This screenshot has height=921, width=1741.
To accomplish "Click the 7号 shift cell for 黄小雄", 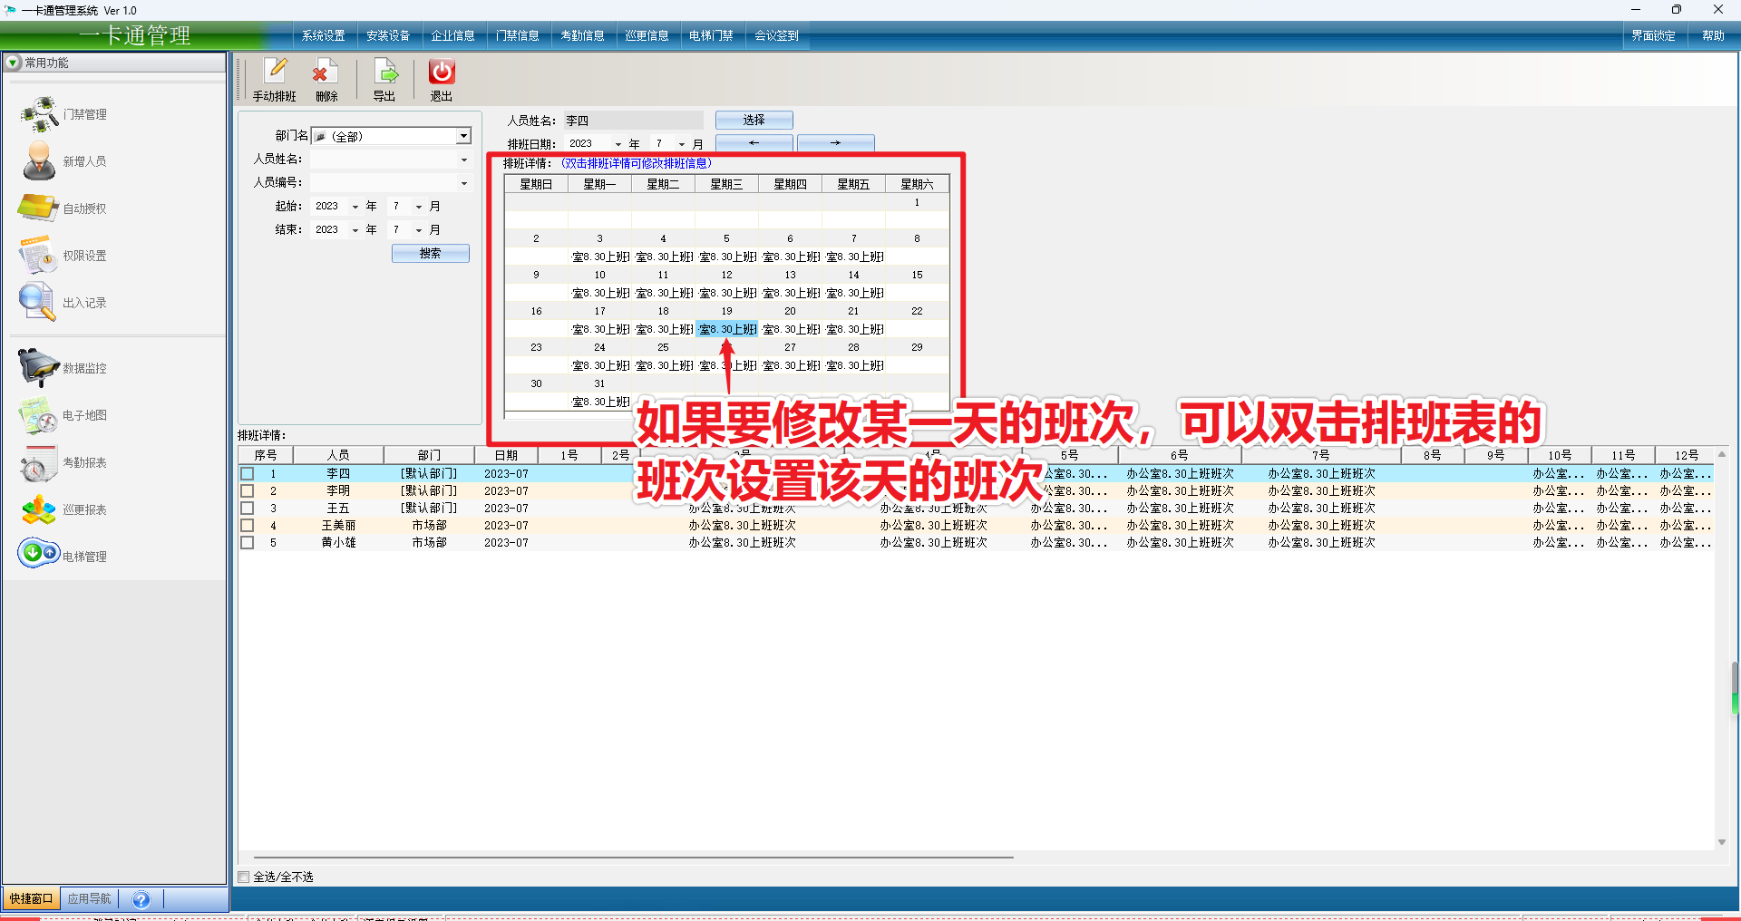I will point(1321,543).
